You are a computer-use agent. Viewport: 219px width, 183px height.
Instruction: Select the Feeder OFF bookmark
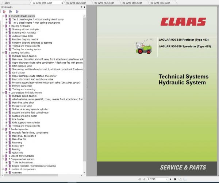point(18,146)
